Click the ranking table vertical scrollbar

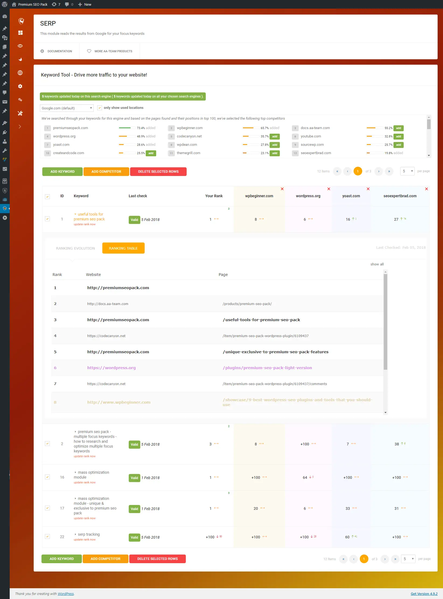click(x=385, y=322)
